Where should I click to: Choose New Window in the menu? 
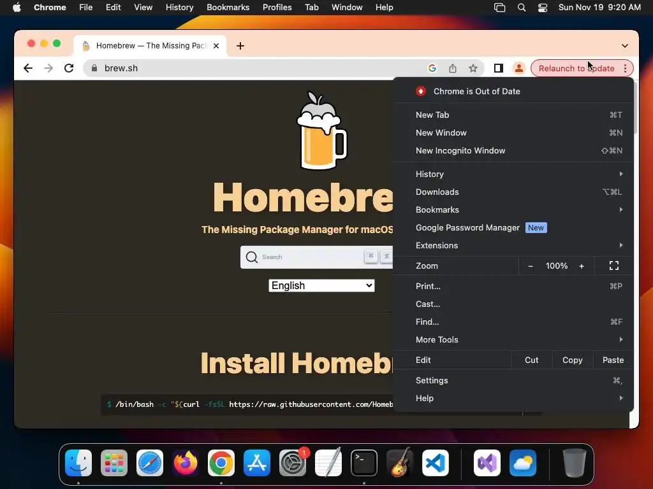pyautogui.click(x=513, y=132)
